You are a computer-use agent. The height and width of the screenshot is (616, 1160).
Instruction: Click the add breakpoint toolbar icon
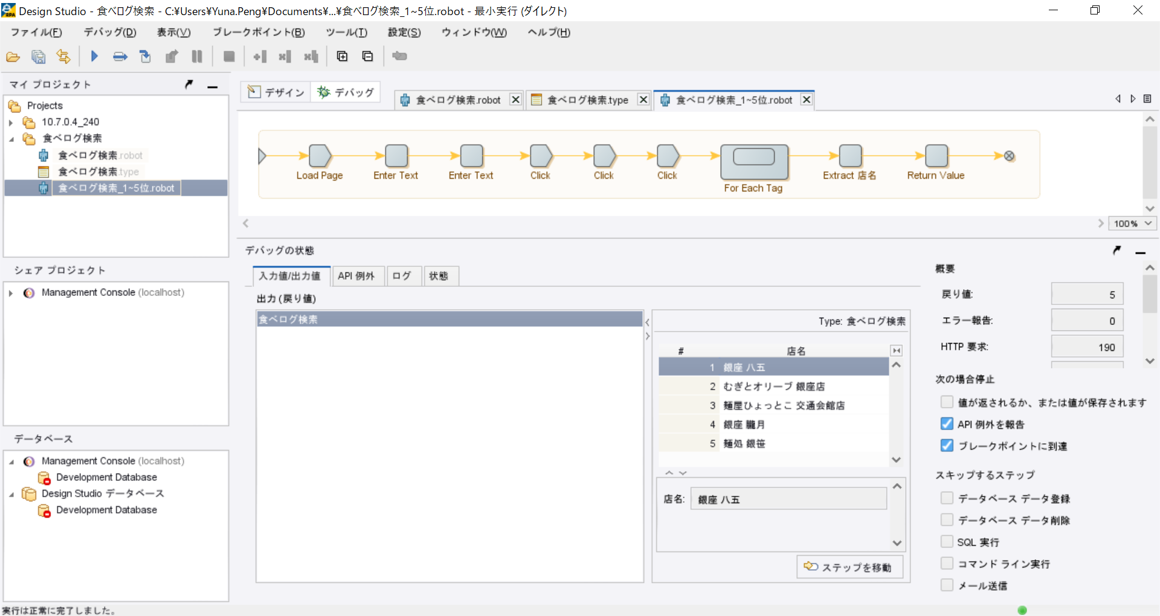coord(260,57)
